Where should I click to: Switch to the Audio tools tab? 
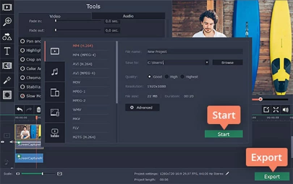(x=128, y=16)
